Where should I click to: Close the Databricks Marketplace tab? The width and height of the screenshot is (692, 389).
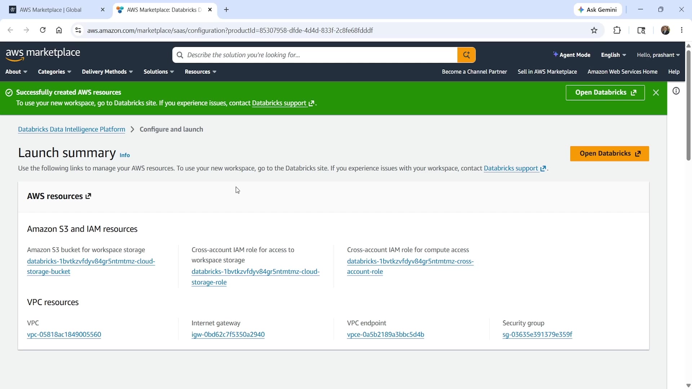[x=210, y=10]
